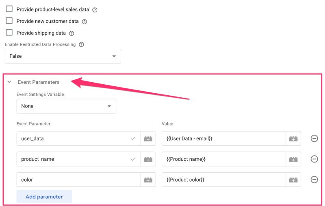This screenshot has width=325, height=206.
Task: Open variable picker for Product color value
Action: point(293,180)
